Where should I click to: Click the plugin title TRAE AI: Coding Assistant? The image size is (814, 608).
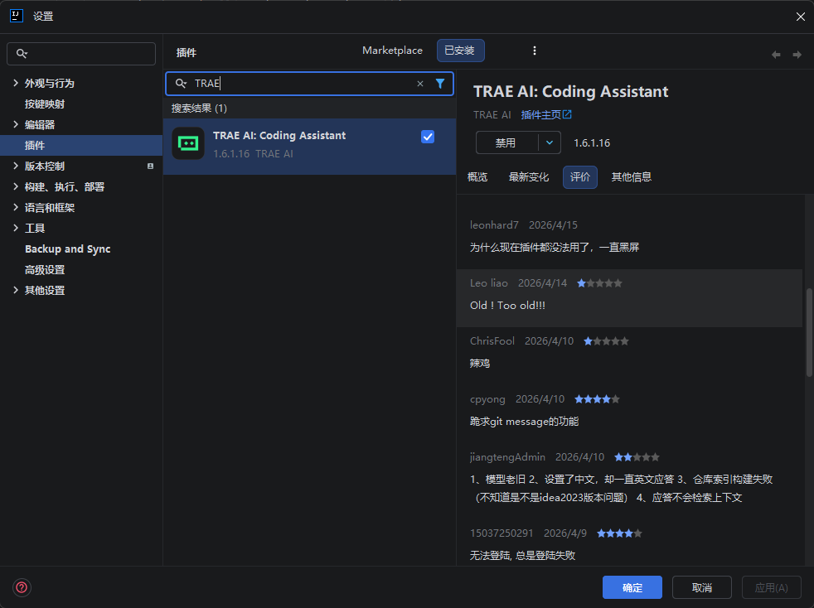point(570,91)
